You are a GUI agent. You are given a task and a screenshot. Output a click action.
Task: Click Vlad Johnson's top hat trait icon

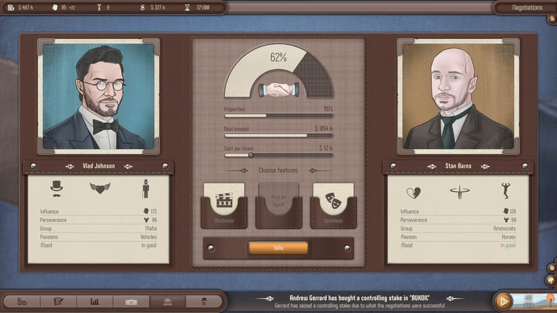click(x=57, y=189)
